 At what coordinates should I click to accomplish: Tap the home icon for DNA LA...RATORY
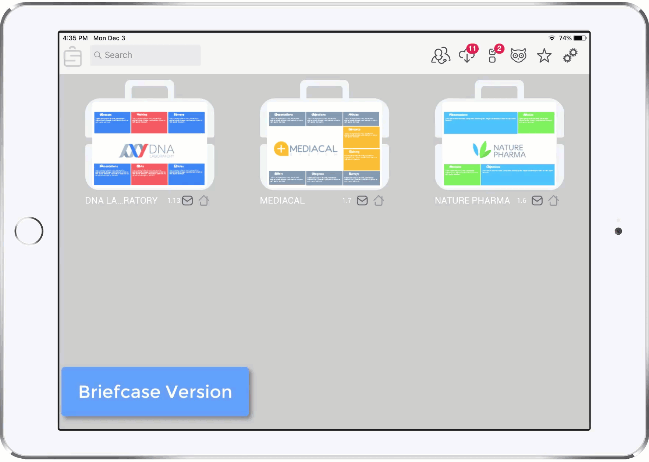pos(204,201)
